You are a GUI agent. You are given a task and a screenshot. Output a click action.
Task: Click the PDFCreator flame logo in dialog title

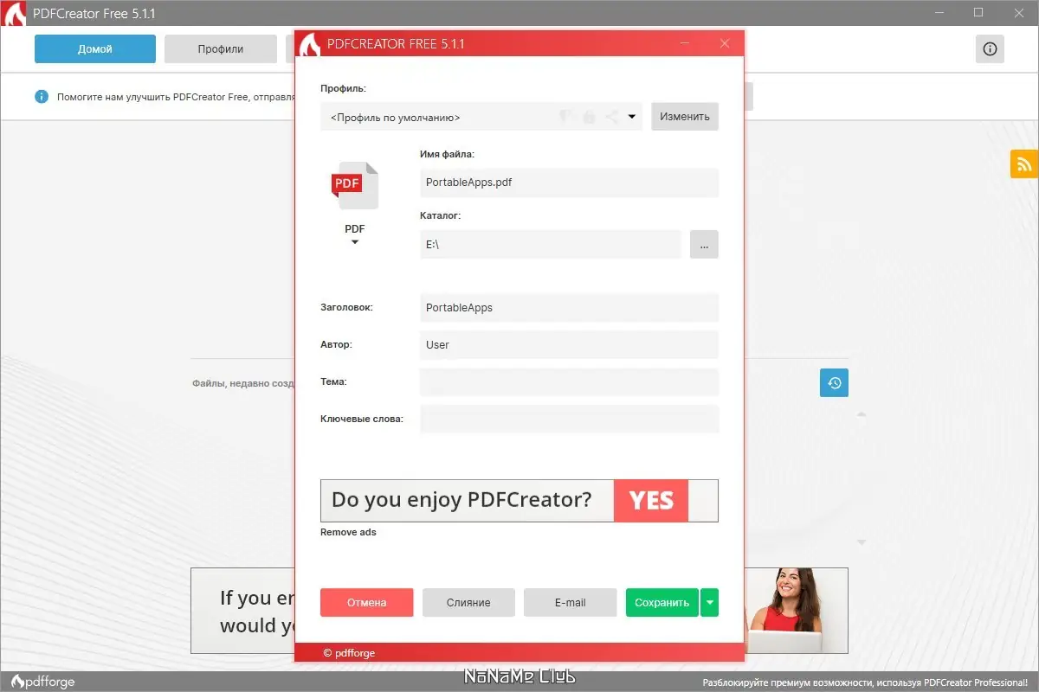point(310,44)
